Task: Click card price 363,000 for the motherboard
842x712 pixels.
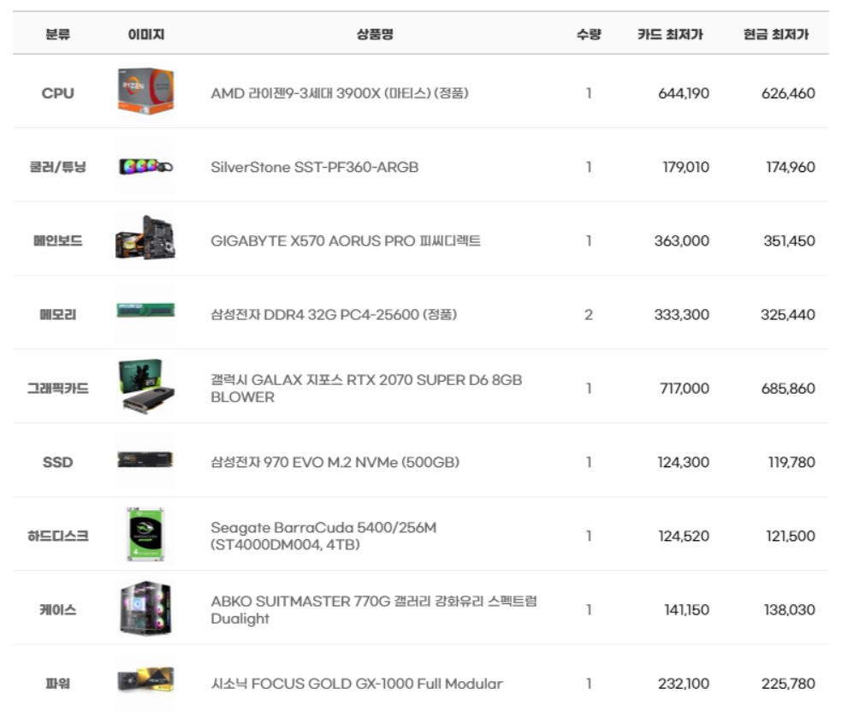Action: (681, 241)
